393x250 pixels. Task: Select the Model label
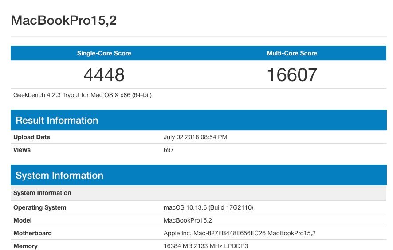22,220
